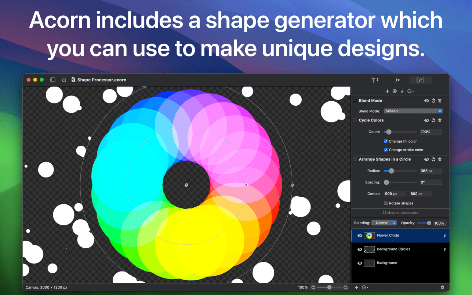The height and width of the screenshot is (295, 472).
Task: Click the share icon in title bar
Action: coord(64,80)
